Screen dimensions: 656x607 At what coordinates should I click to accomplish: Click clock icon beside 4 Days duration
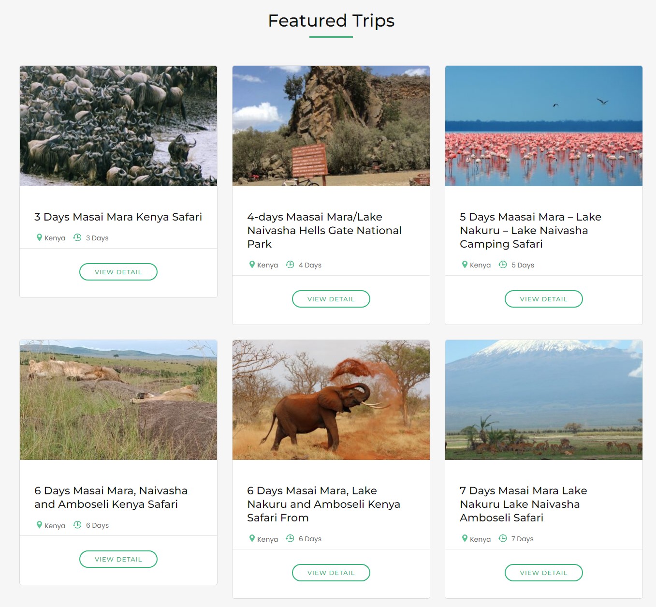click(290, 265)
